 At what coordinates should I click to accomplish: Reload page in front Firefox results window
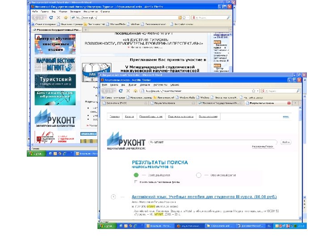tap(121, 91)
